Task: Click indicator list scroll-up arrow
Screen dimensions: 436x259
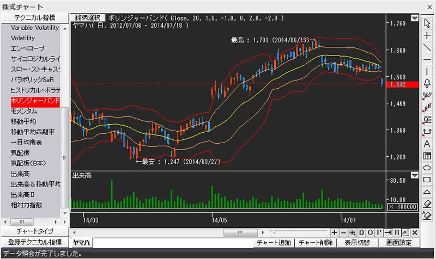Action: tap(65, 28)
